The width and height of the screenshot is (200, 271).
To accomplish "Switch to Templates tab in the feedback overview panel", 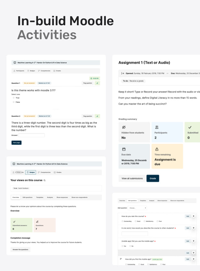I will pos(40,198).
